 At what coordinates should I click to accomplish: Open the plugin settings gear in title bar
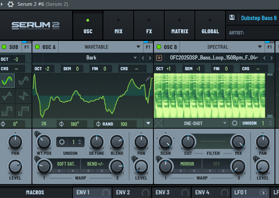[11, 4]
